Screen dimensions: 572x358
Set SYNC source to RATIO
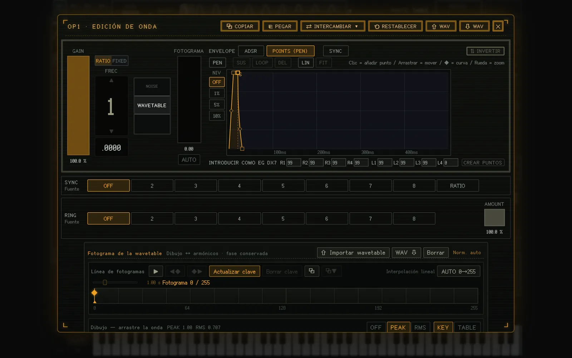pos(458,186)
